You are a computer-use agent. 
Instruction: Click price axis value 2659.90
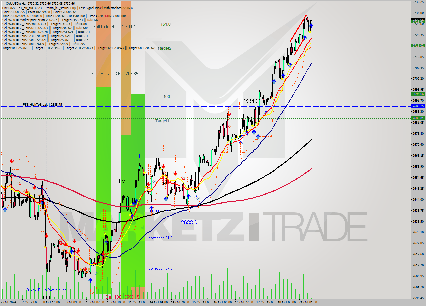418,166
